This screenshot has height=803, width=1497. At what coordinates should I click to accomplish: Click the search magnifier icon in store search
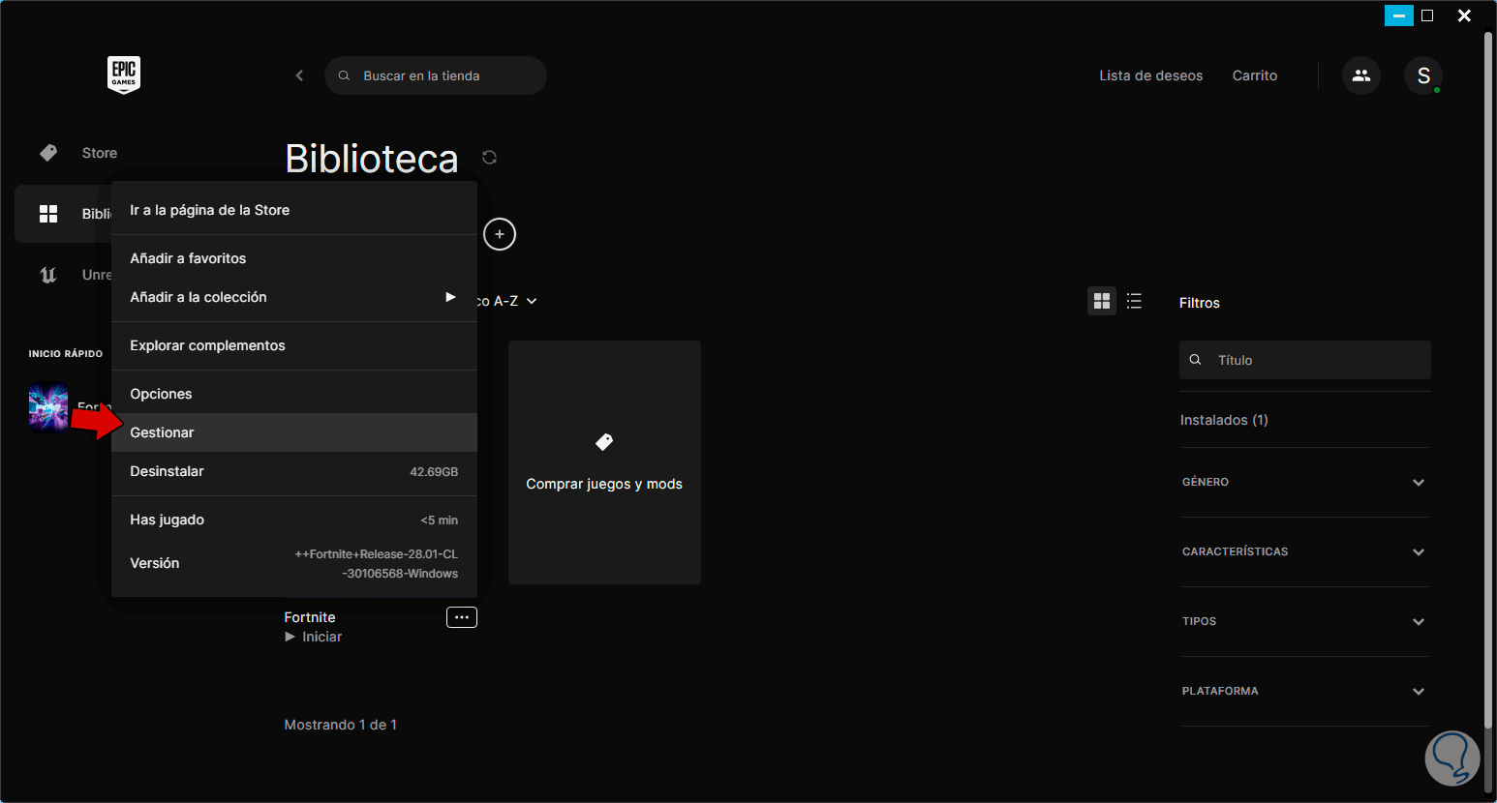tap(344, 75)
